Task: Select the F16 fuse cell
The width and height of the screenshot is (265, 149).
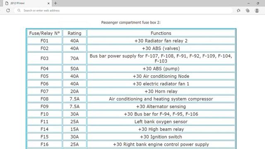Action: (x=44, y=144)
